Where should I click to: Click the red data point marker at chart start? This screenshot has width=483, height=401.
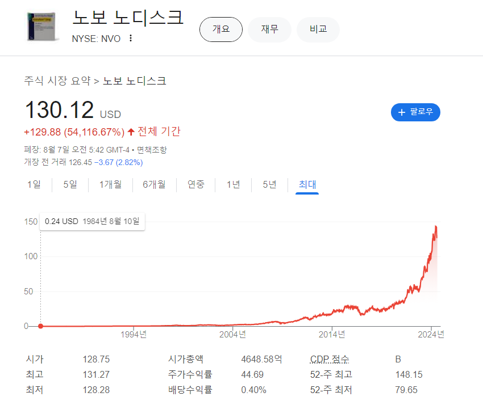point(41,326)
